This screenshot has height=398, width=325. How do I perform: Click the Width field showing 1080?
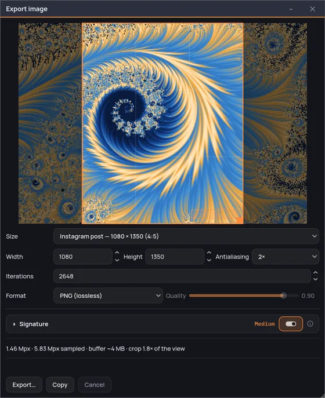[x=83, y=257]
